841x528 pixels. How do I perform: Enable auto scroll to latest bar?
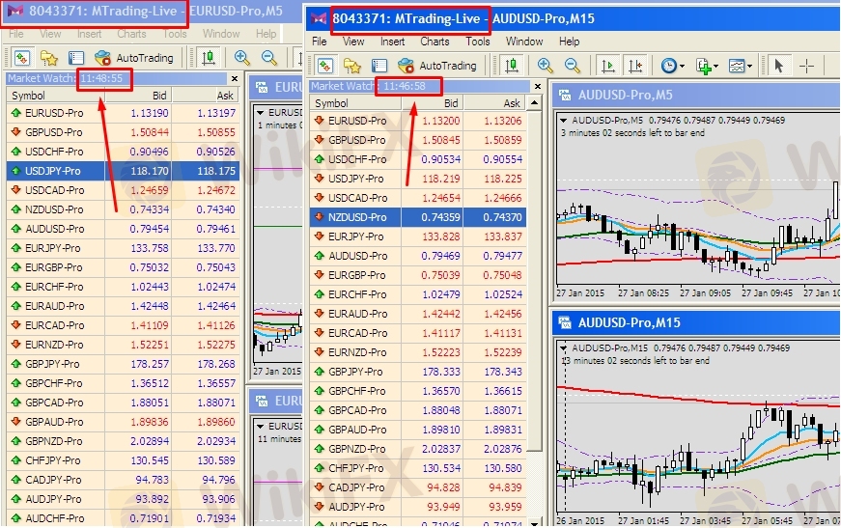[608, 66]
